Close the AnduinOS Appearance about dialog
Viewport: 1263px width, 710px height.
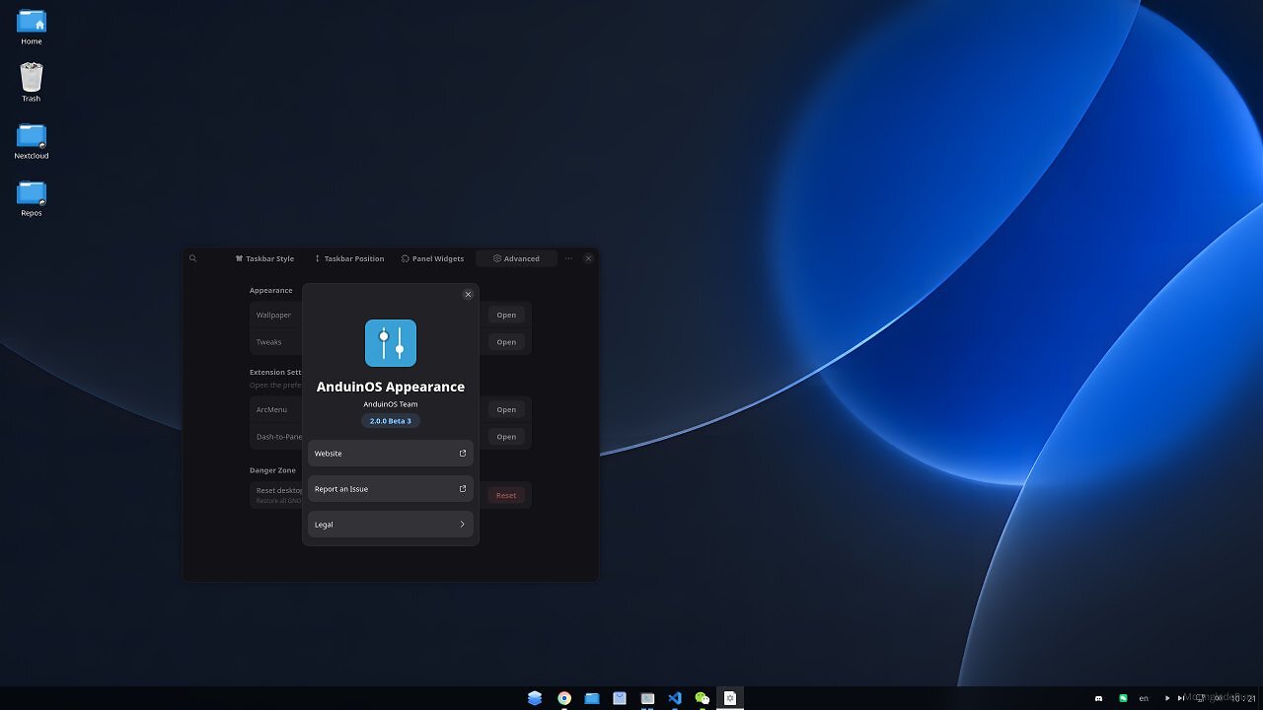click(468, 294)
